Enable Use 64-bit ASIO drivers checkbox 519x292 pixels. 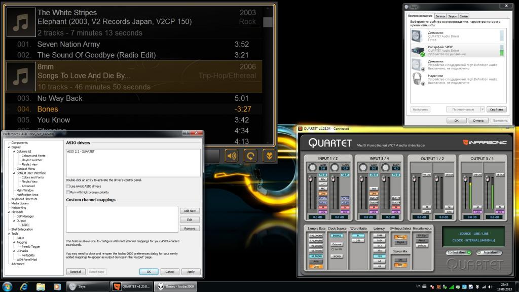click(x=68, y=186)
